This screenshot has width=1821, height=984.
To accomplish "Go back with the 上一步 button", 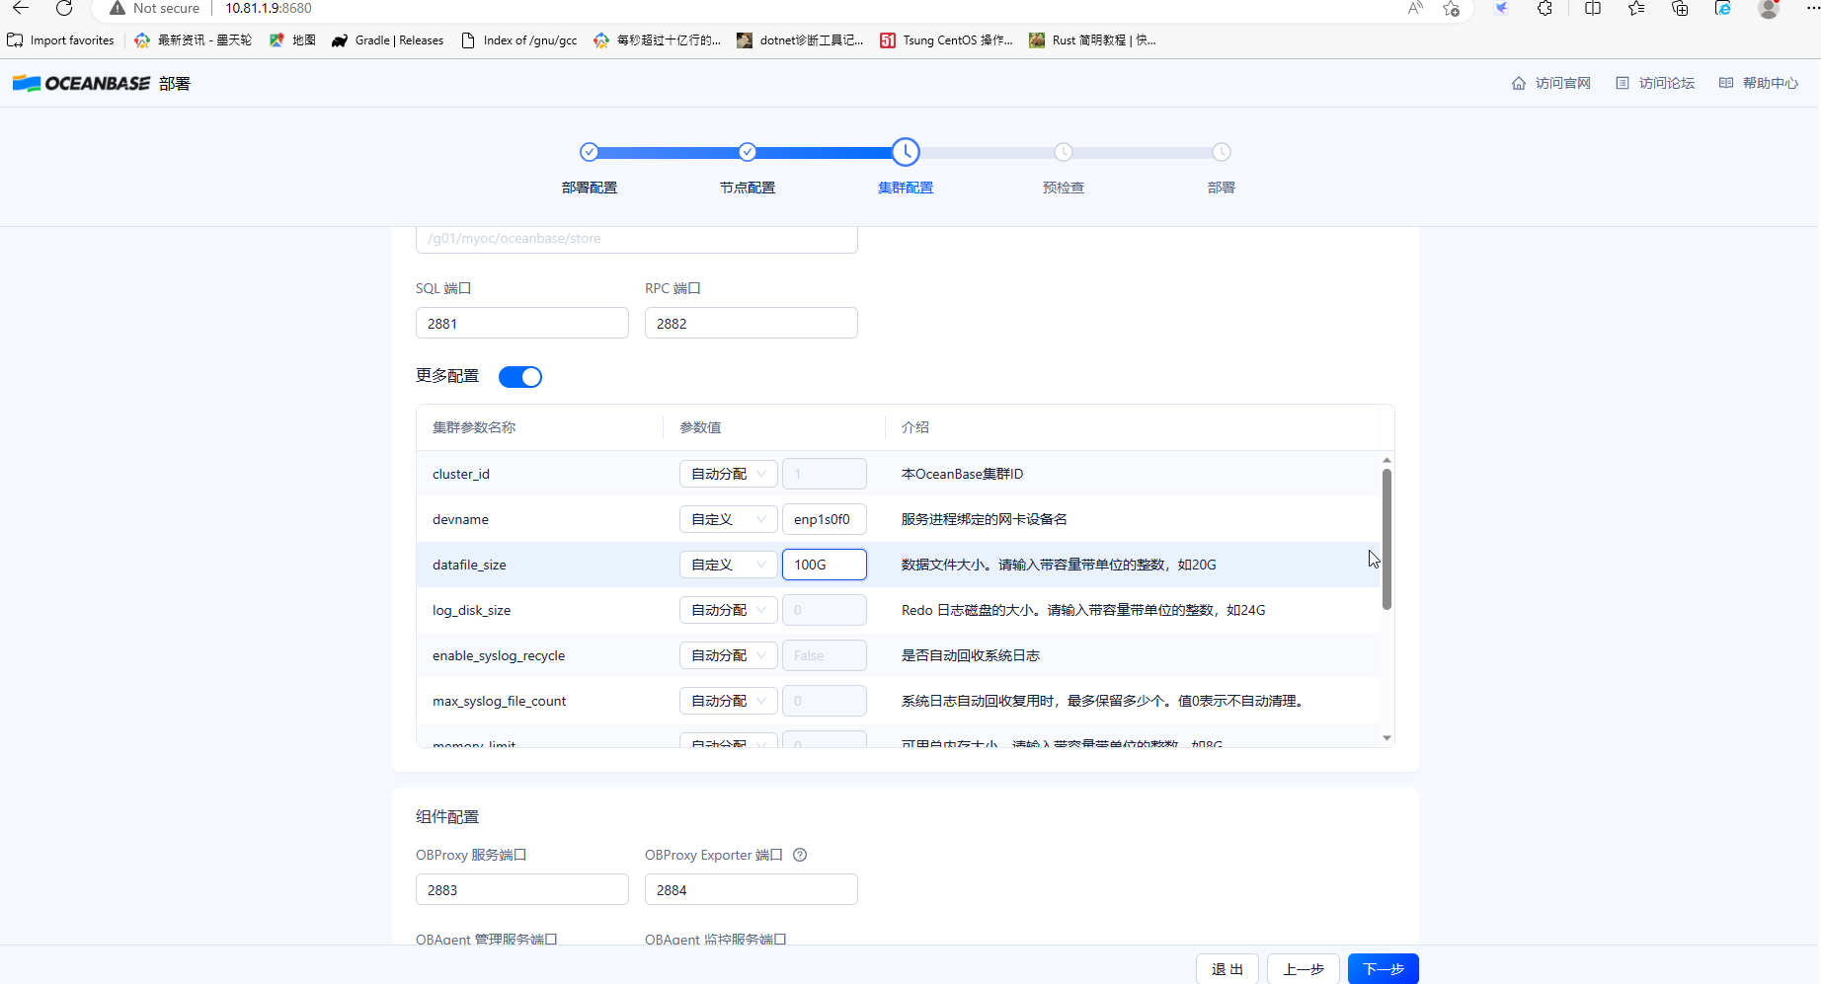I will (1304, 969).
